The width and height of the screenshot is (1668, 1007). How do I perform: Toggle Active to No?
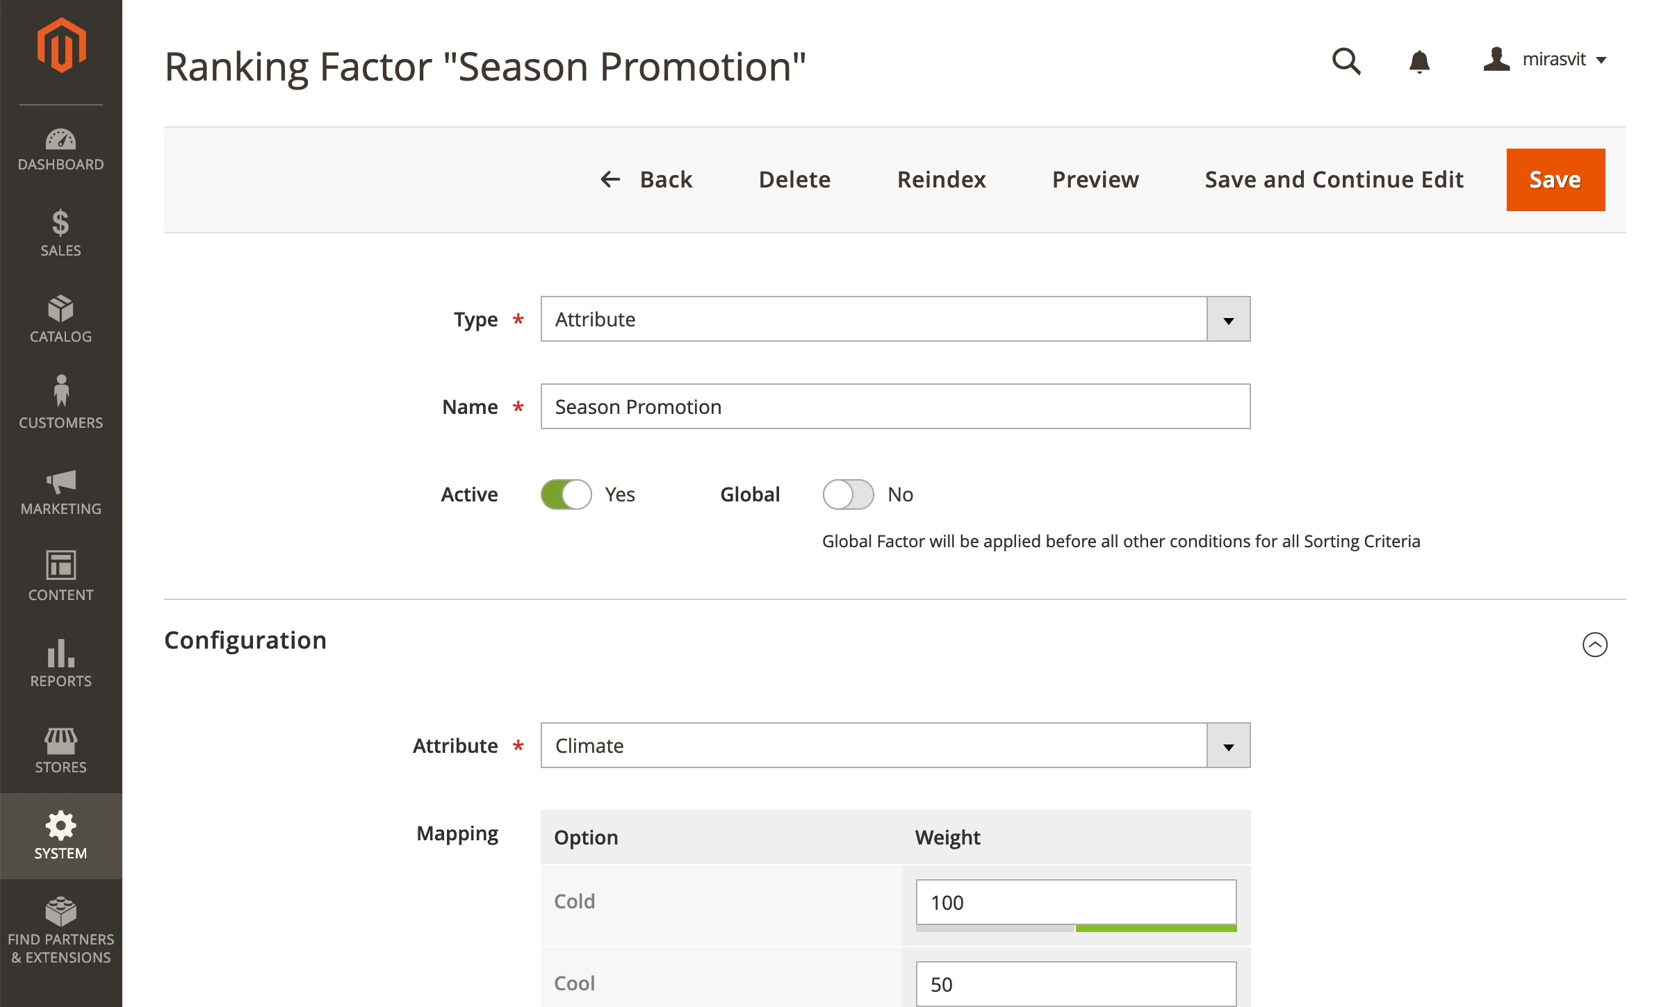pyautogui.click(x=565, y=494)
